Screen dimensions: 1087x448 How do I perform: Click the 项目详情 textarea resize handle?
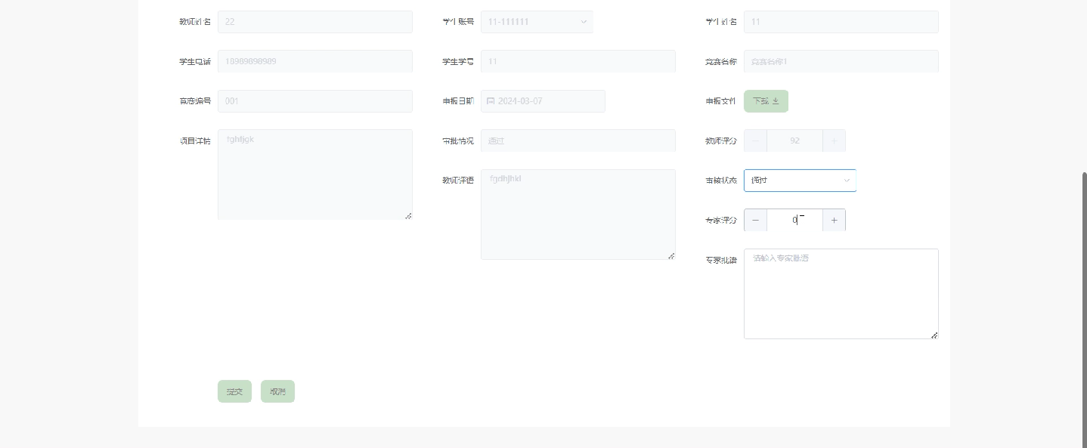coord(408,215)
